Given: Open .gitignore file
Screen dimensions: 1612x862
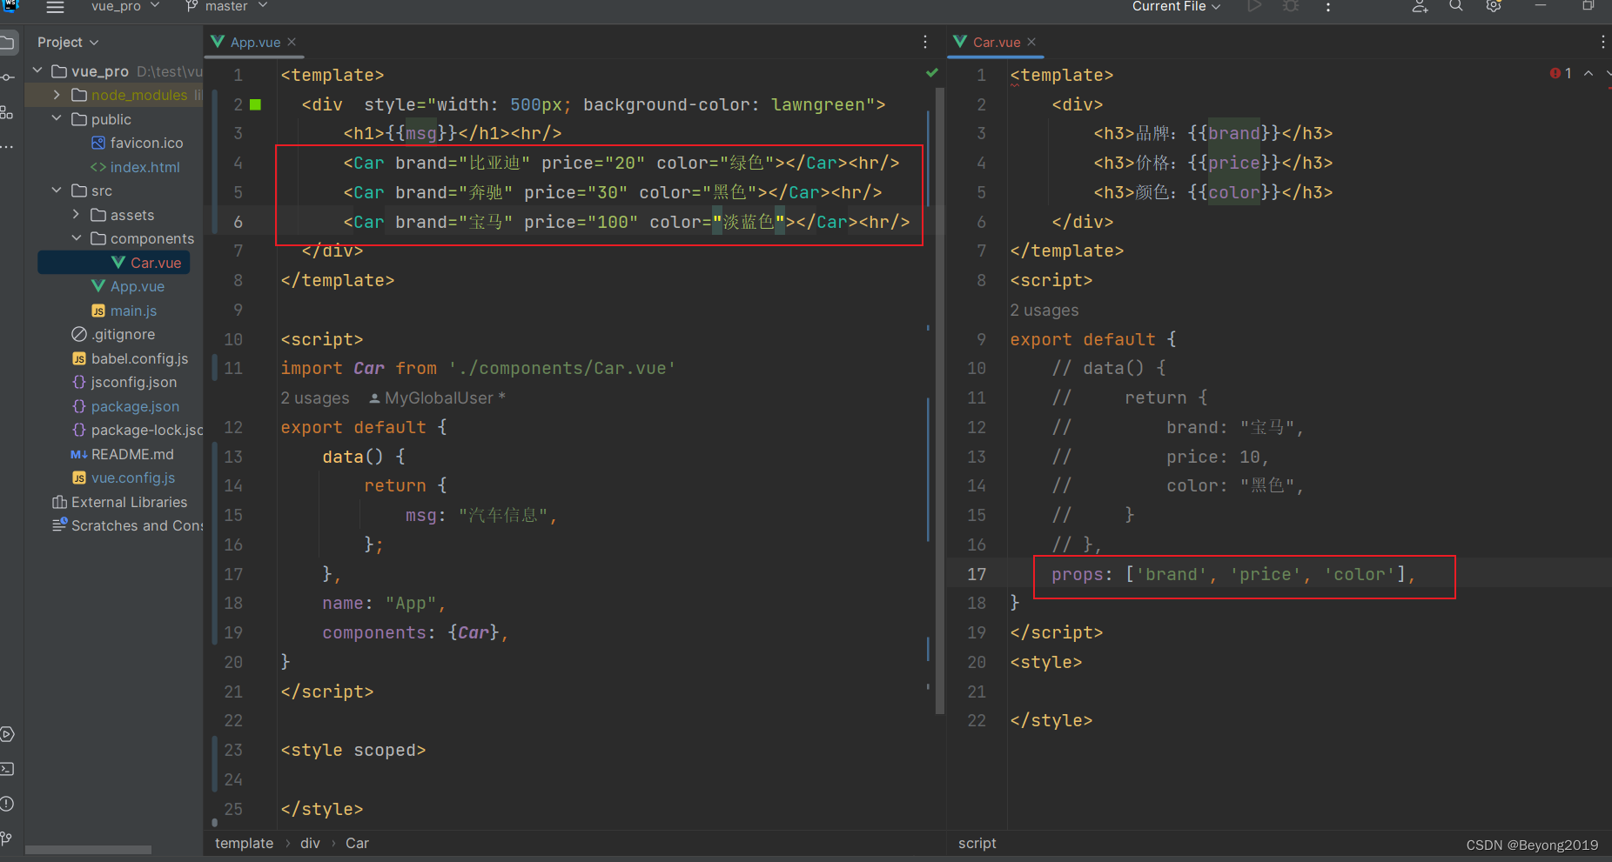Looking at the screenshot, I should (x=113, y=334).
